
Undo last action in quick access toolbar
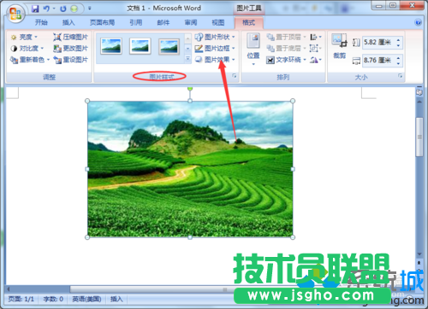[x=46, y=9]
